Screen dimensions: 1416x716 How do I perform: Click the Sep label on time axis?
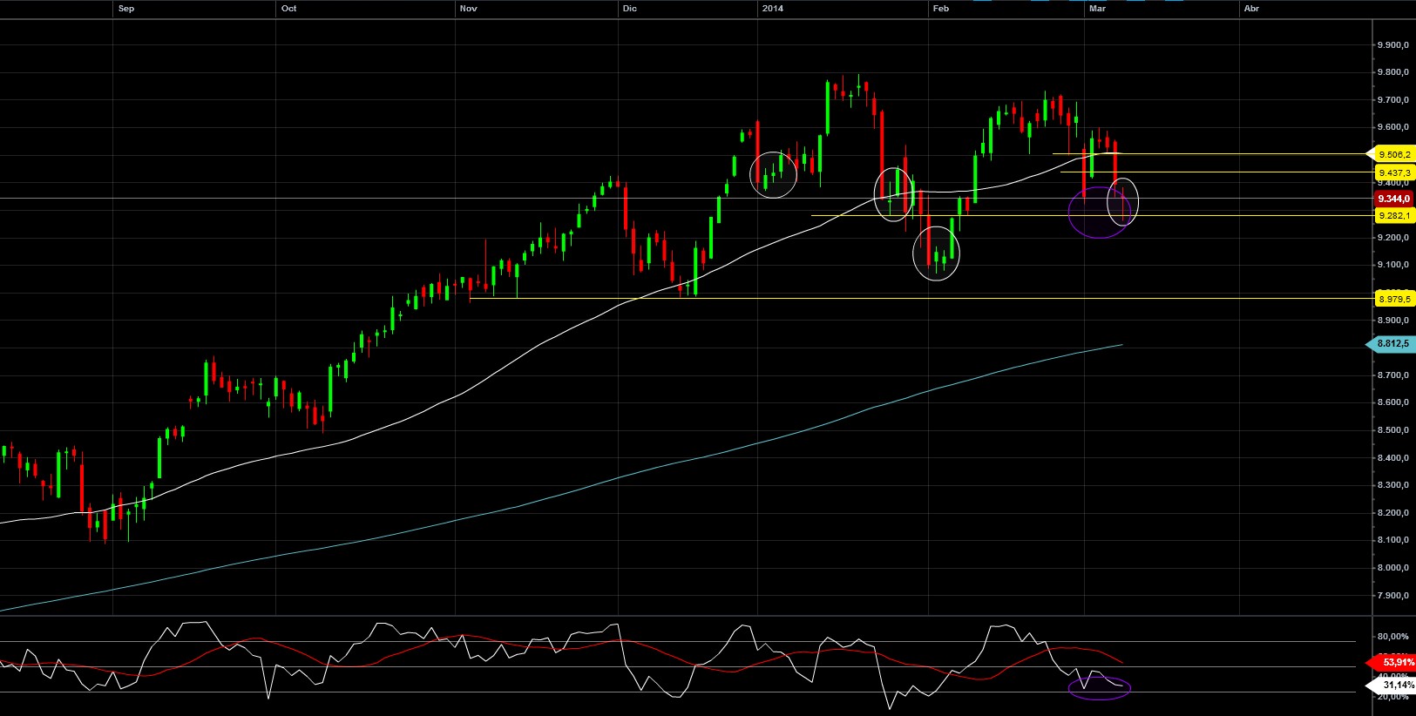(x=126, y=9)
